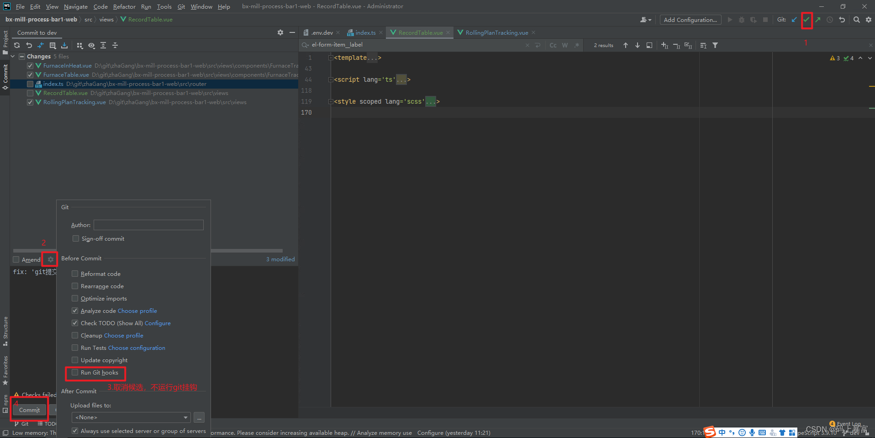
Task: Expand the folded template block
Action: 331,58
